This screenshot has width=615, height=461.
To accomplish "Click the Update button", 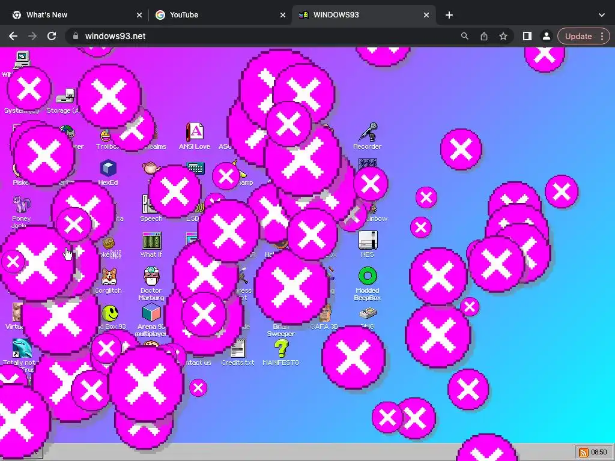I will click(x=578, y=36).
